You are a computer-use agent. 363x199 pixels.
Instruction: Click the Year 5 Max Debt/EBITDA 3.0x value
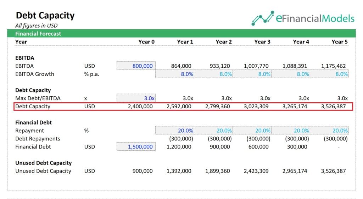(342, 98)
